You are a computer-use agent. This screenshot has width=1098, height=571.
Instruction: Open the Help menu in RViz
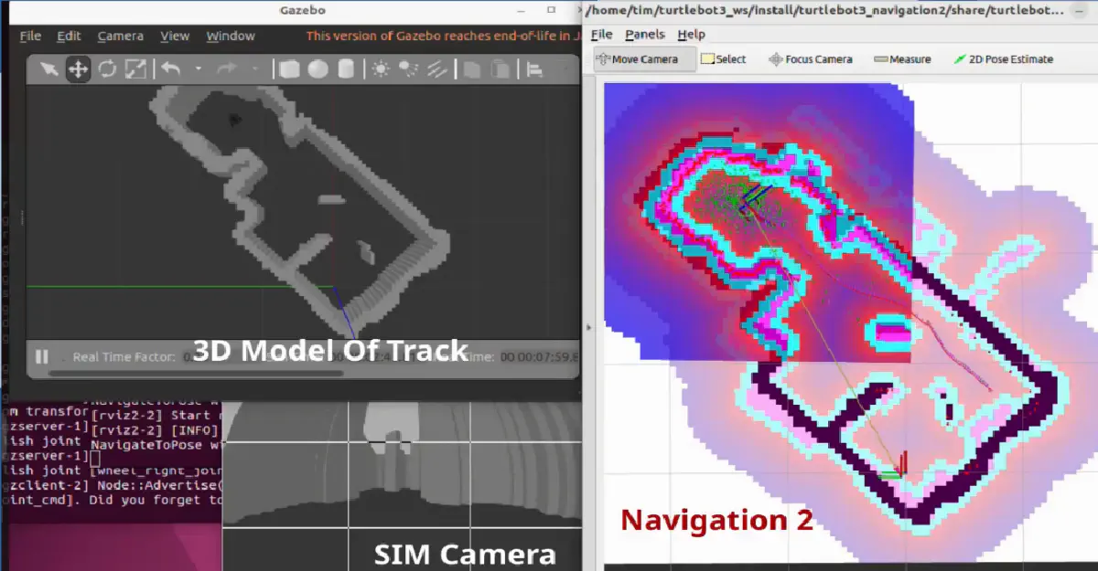click(x=692, y=34)
